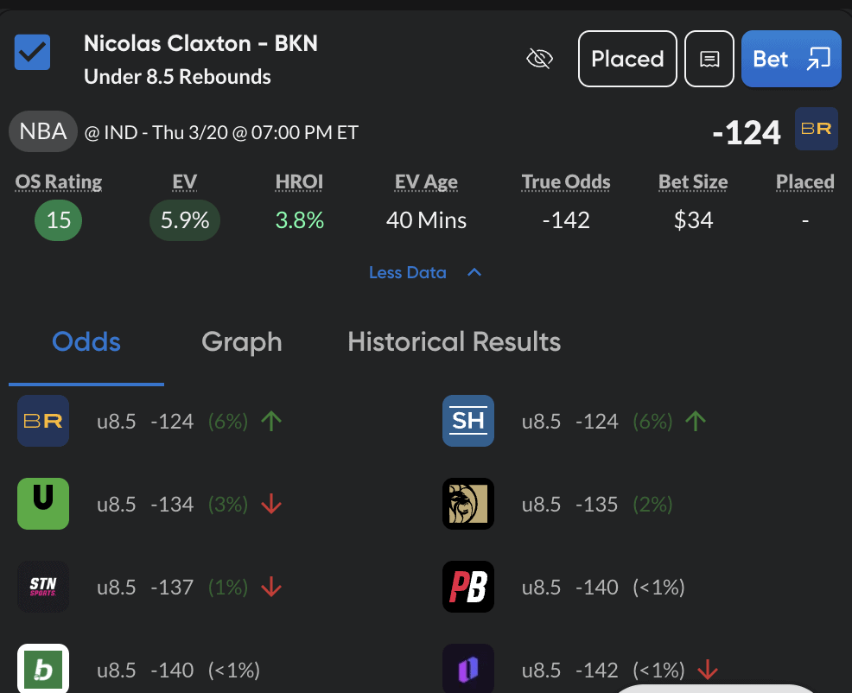This screenshot has width=852, height=693.
Task: Click the BetRivers BR logo beside -124 odds
Action: [816, 129]
